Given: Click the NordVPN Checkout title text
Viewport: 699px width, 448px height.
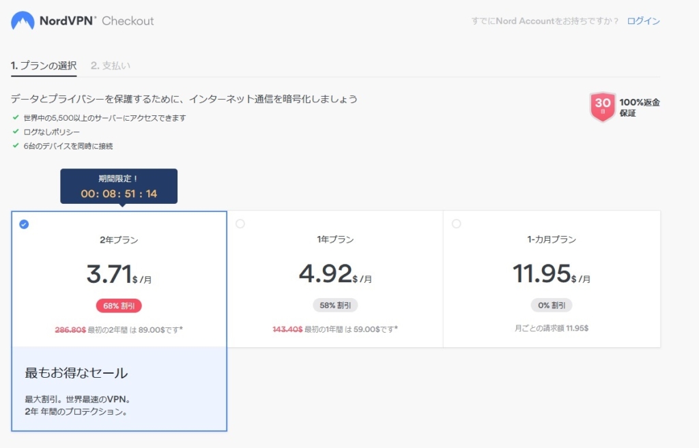Looking at the screenshot, I should point(97,21).
